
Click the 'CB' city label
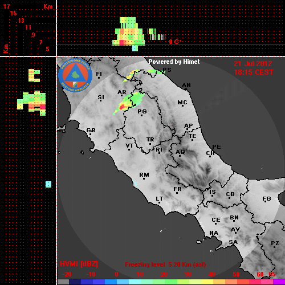tap(230, 194)
